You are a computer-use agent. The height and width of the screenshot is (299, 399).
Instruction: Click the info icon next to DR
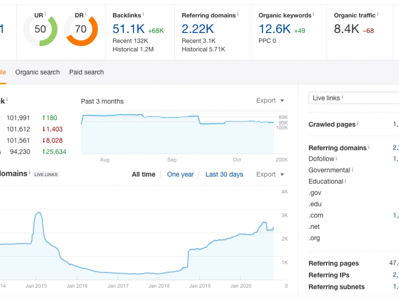pyautogui.click(x=86, y=14)
